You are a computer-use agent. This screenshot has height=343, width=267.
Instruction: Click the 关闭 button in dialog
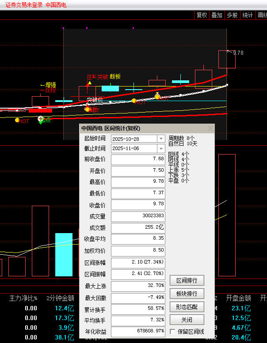pyautogui.click(x=187, y=319)
